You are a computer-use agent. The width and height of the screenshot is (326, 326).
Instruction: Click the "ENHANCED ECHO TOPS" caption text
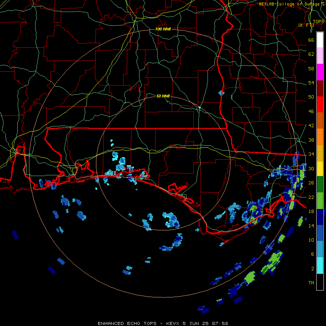coord(127,323)
